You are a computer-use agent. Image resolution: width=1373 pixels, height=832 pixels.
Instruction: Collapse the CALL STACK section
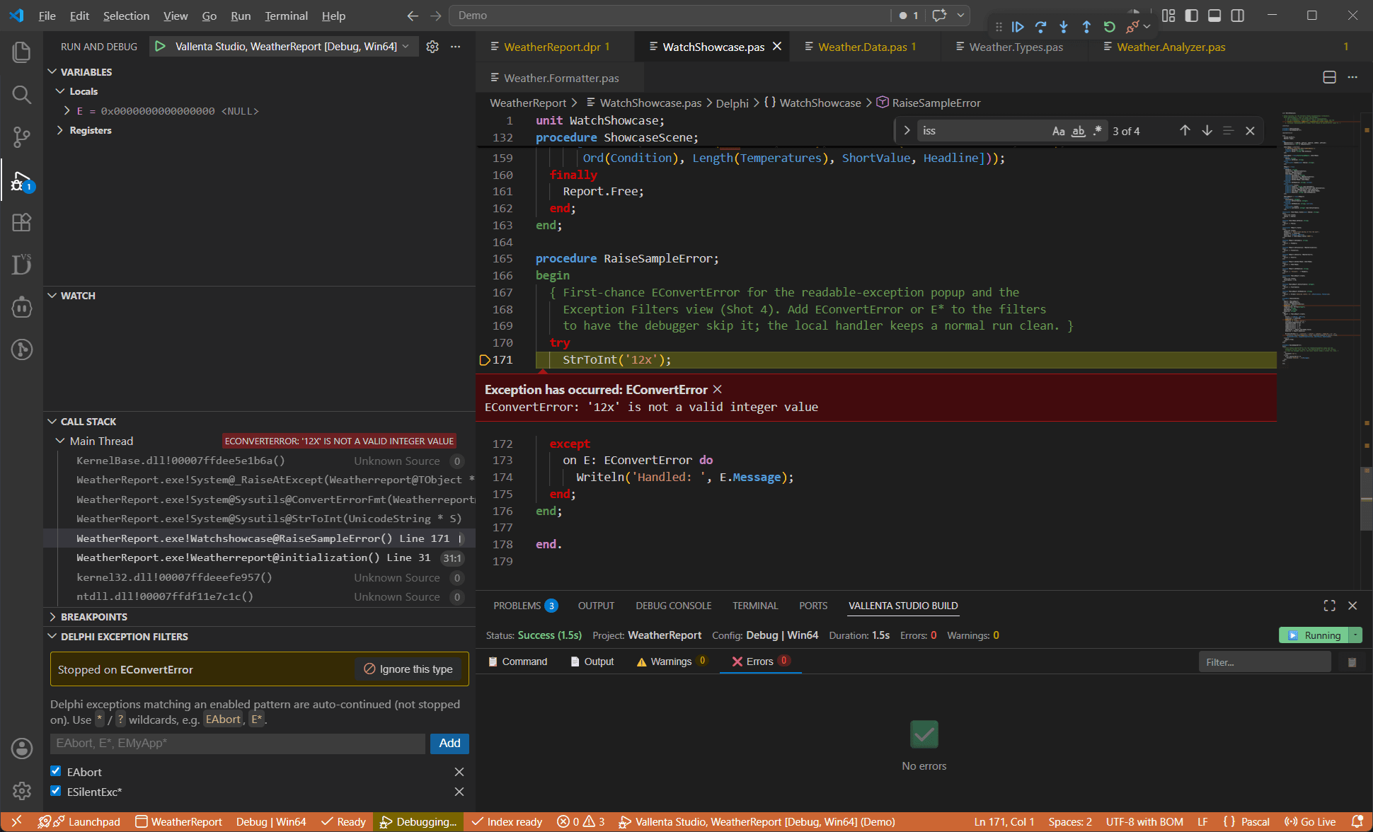click(52, 422)
